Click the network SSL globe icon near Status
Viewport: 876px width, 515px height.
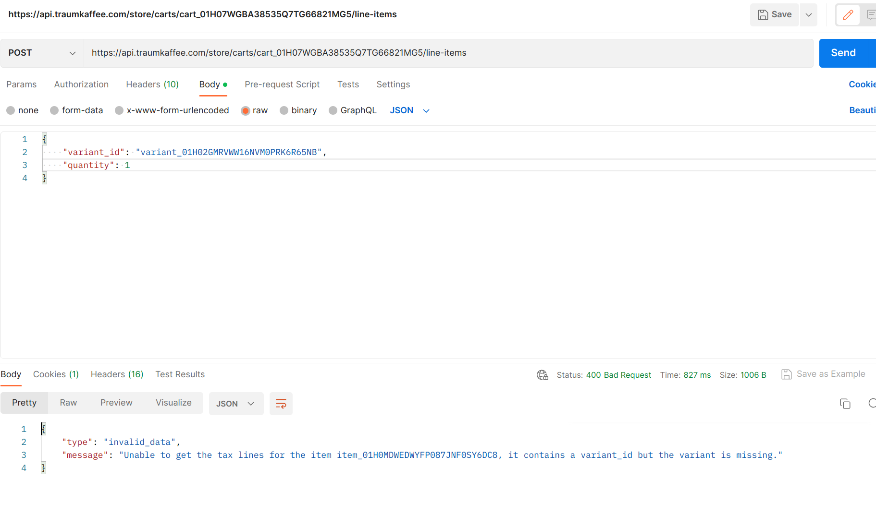[x=543, y=375]
